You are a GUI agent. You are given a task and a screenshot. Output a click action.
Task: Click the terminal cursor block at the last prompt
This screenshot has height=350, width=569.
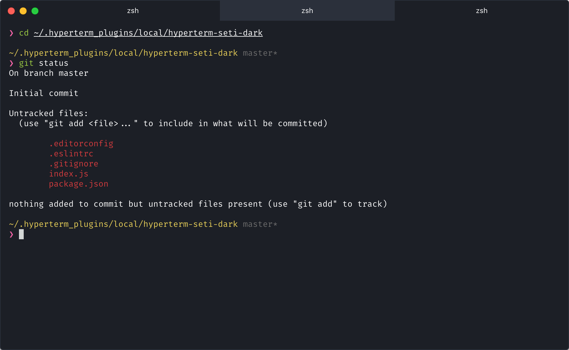pyautogui.click(x=21, y=234)
